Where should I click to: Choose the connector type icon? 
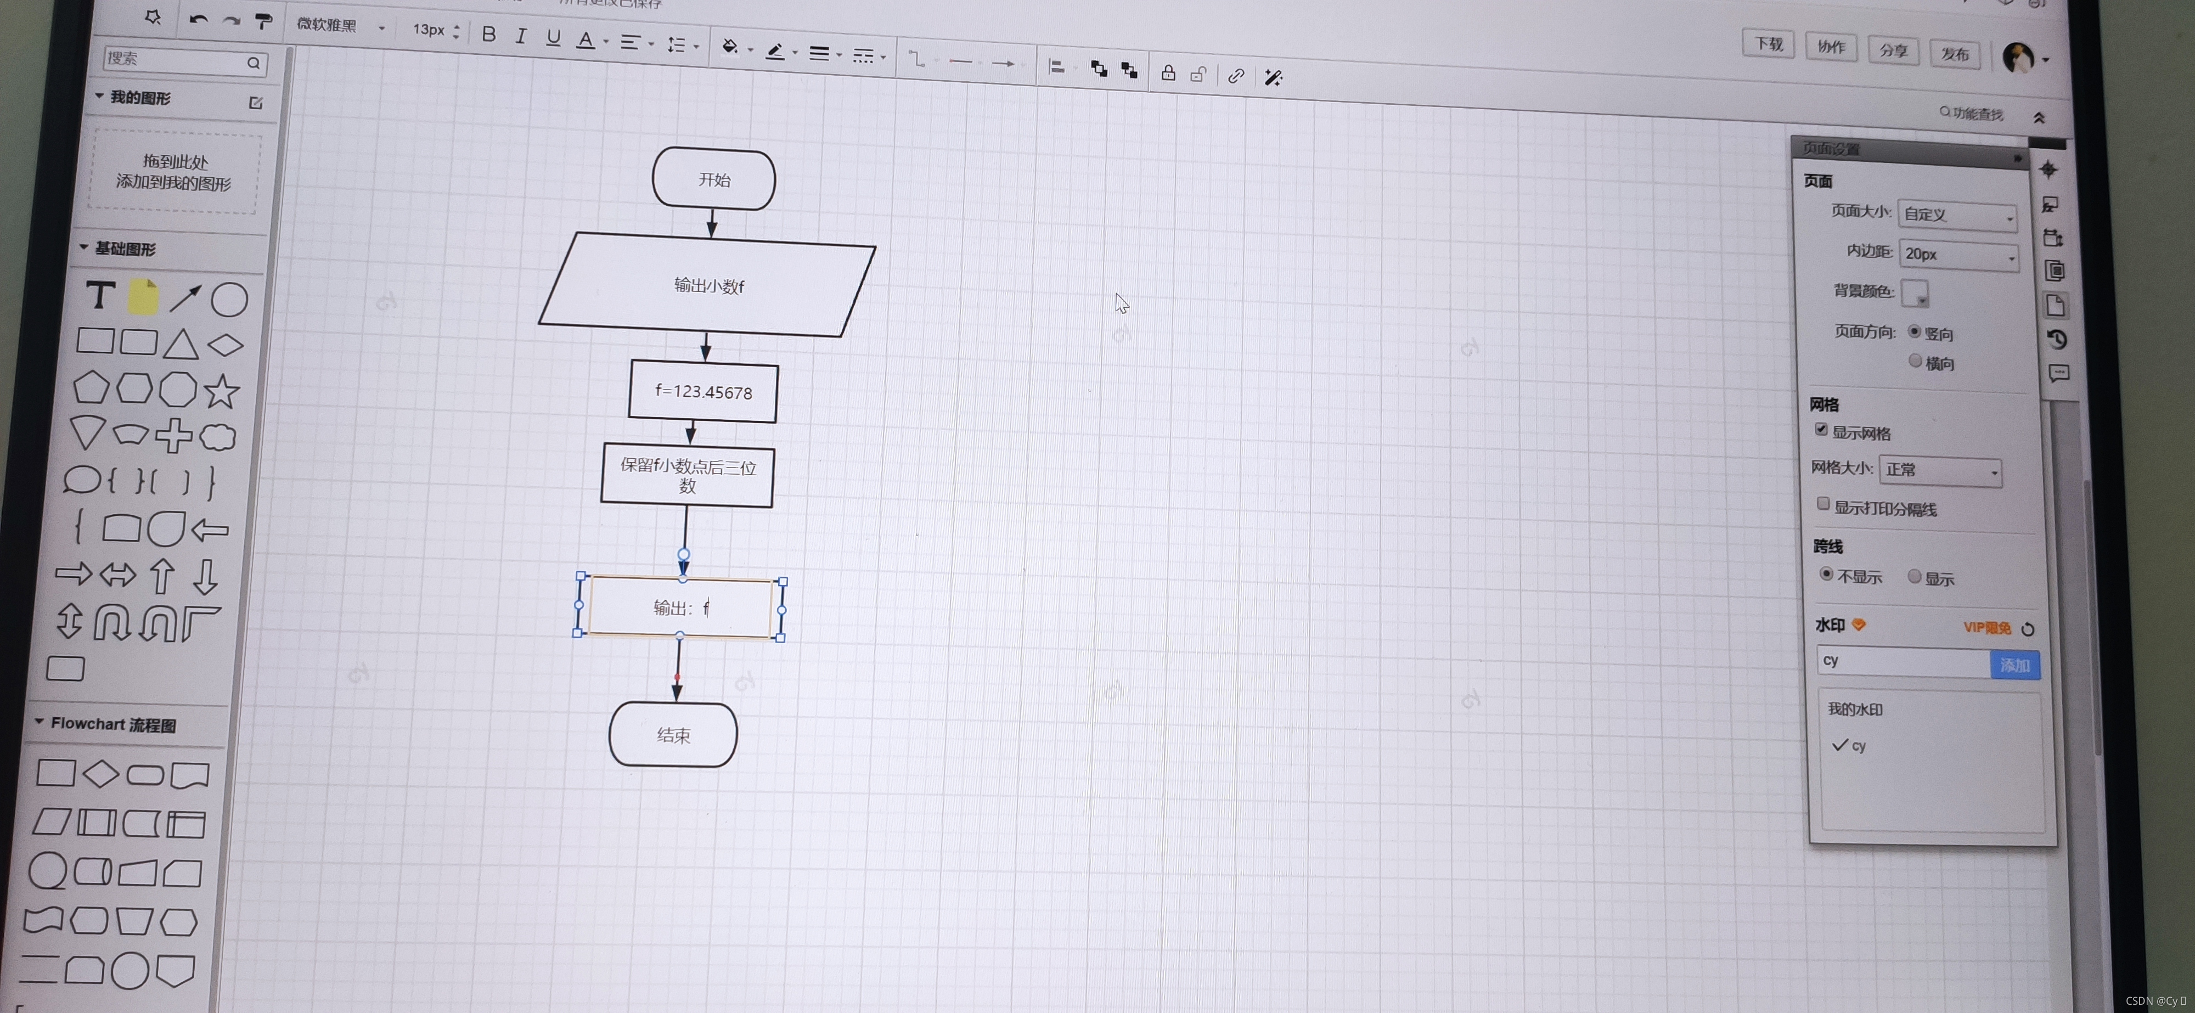click(x=916, y=59)
